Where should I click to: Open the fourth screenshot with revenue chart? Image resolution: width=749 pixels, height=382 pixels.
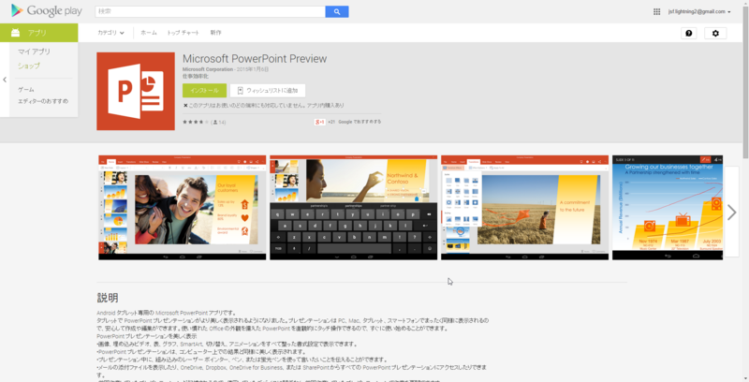[x=668, y=208]
